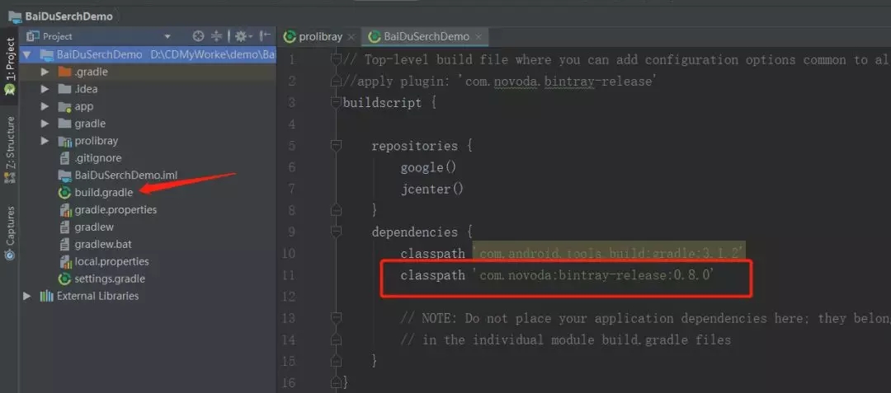Select the .gradle folder icon
This screenshot has height=393, width=891.
65,72
